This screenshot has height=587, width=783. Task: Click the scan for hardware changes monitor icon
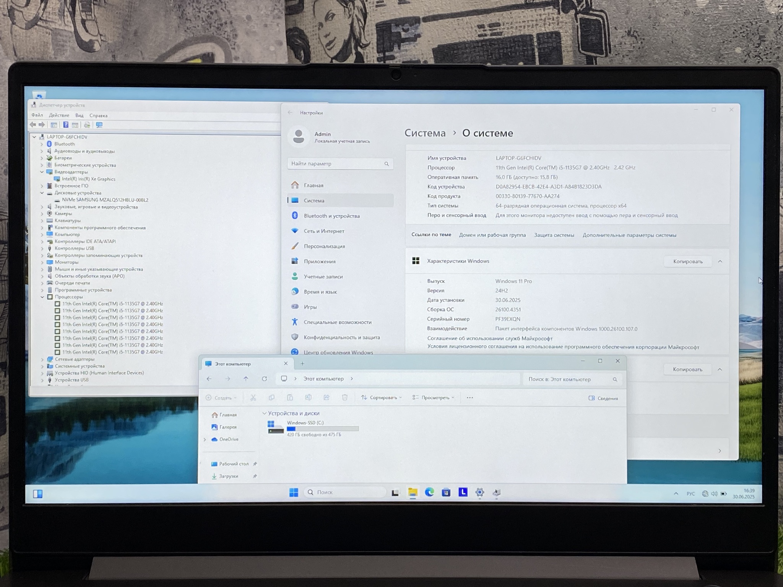pos(99,125)
